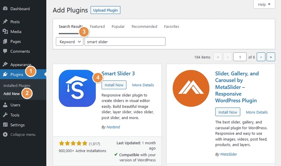Image resolution: width=281 pixels, height=166 pixels.
Task: Open Settings menu item
Action: click(17, 125)
